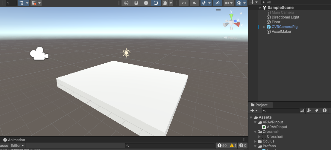Click the Y axis cone on orientation gizmo

(231, 16)
